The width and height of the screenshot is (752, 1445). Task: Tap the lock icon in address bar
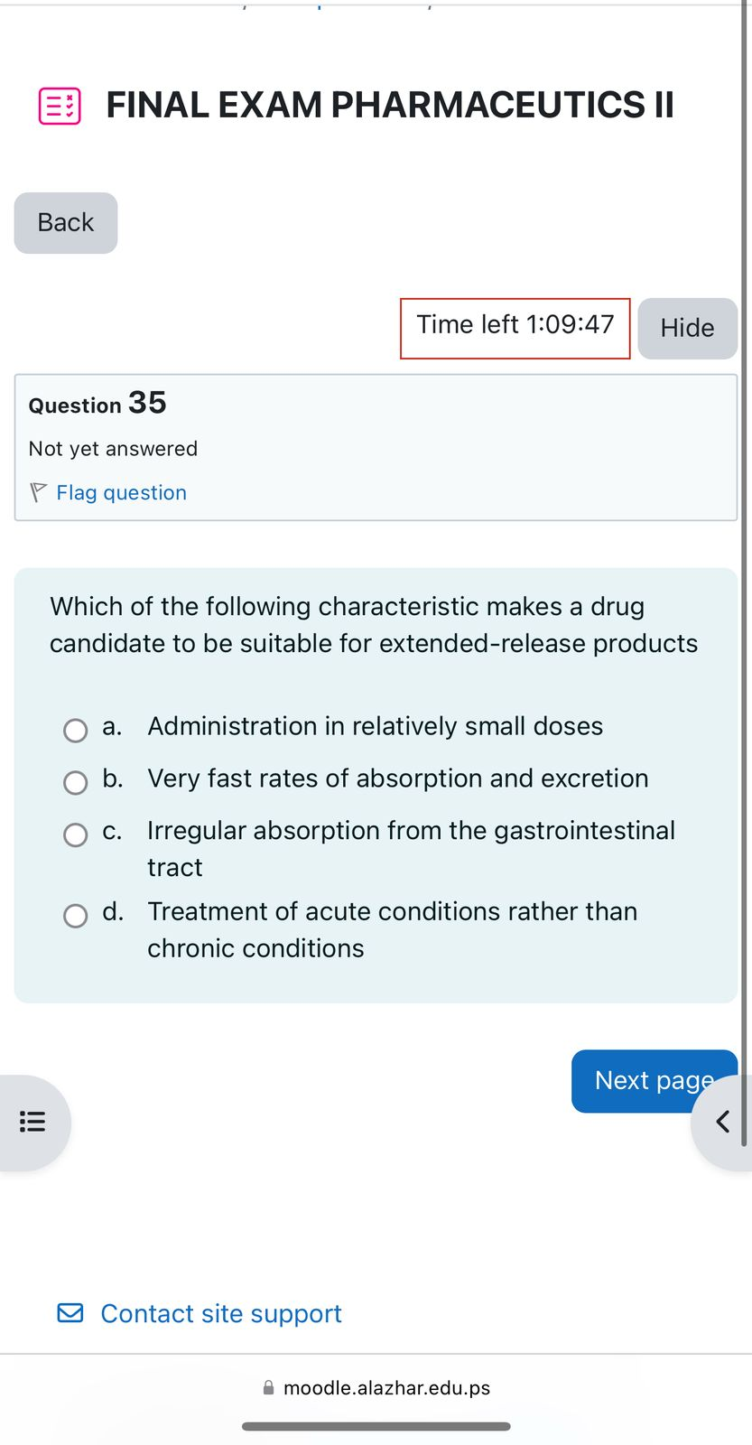268,1388
